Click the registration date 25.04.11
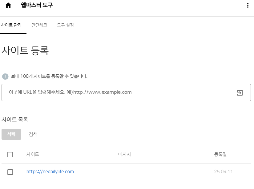The width and height of the screenshot is (254, 189). pyautogui.click(x=224, y=171)
